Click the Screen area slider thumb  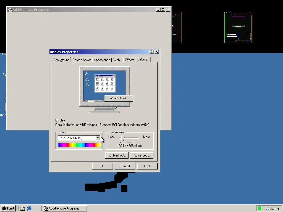tap(123, 138)
